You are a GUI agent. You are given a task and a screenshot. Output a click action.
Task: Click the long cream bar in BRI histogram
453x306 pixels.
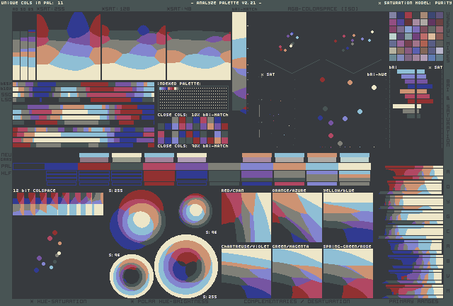[403, 106]
